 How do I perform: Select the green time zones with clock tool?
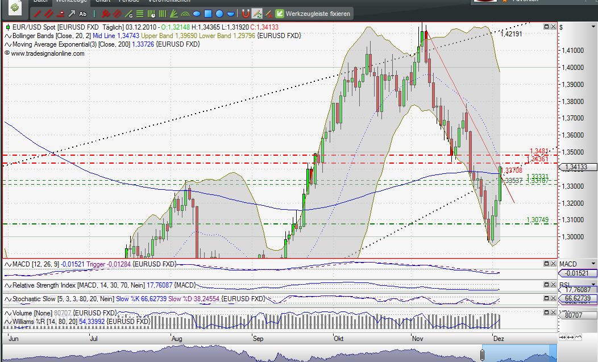[151, 14]
